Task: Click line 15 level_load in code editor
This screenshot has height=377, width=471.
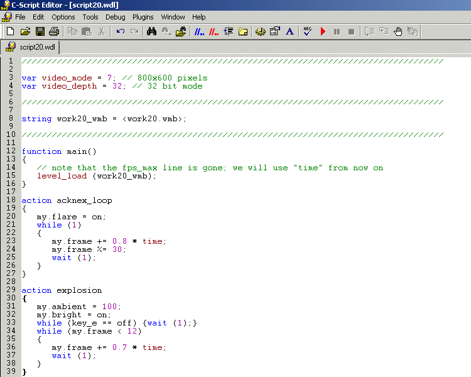Action: pyautogui.click(x=62, y=176)
